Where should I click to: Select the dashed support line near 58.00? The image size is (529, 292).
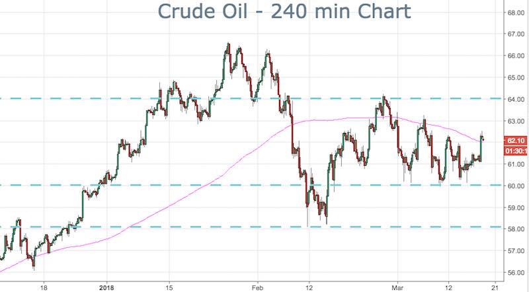pyautogui.click(x=198, y=227)
